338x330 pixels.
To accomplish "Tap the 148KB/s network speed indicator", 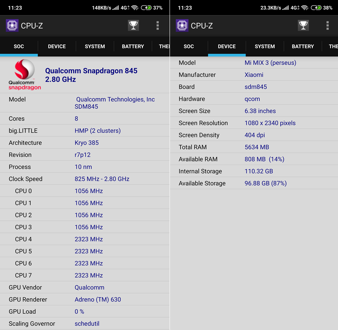I will 101,8.
